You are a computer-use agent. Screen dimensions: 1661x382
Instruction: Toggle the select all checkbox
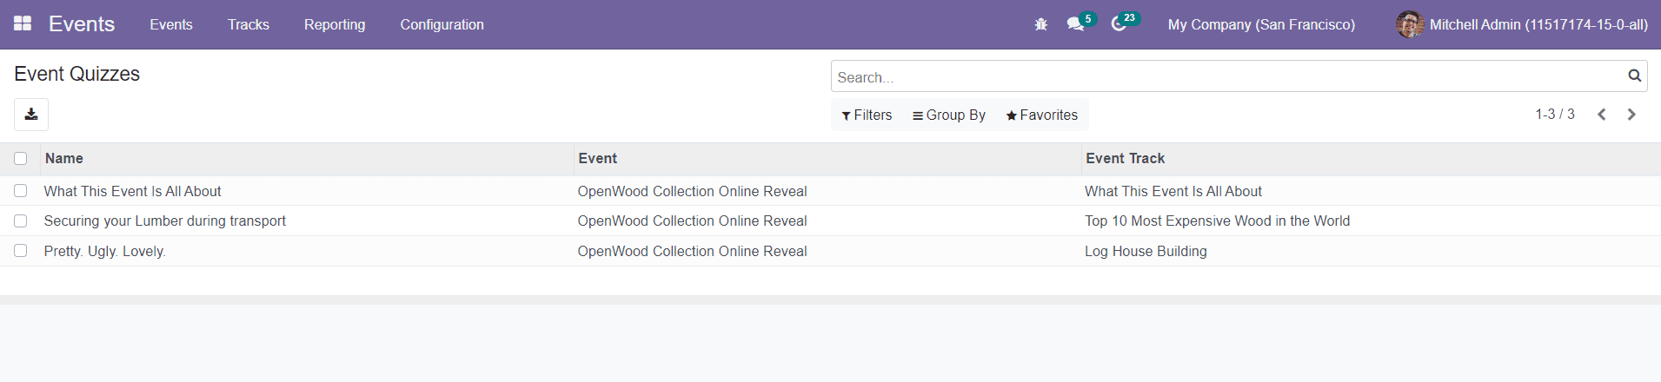point(21,159)
